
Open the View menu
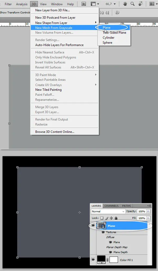pyautogui.click(x=43, y=4)
